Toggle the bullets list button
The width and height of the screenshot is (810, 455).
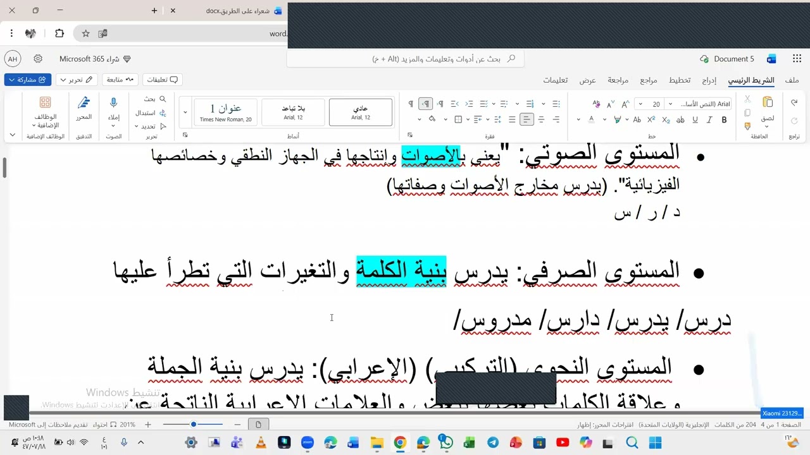[x=556, y=104]
